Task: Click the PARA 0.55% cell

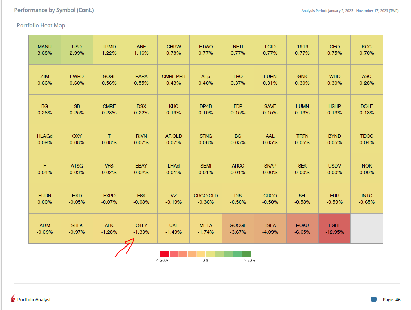Action: tap(141, 79)
